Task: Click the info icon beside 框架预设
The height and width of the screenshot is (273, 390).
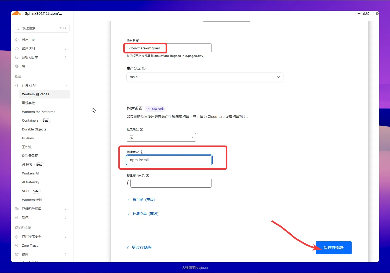Action: pyautogui.click(x=142, y=129)
